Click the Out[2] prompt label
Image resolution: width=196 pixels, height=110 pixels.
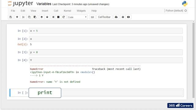[x=23, y=44]
